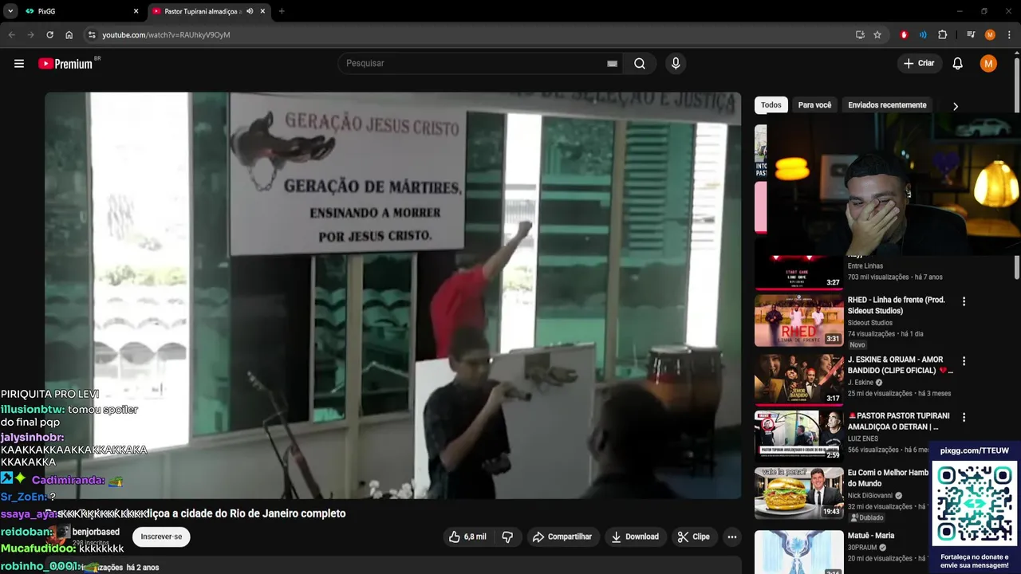Open more actions ellipsis below video

click(x=731, y=537)
